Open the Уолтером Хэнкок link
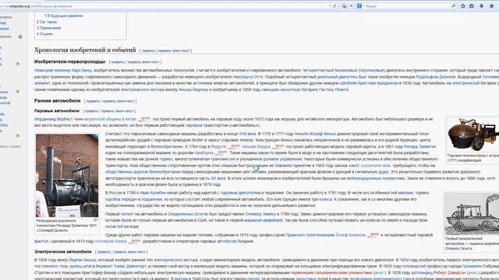The width and height of the screenshot is (499, 280). [x=111, y=242]
